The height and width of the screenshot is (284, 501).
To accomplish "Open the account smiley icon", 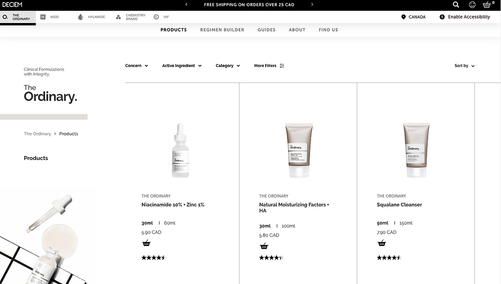I will pyautogui.click(x=472, y=4).
